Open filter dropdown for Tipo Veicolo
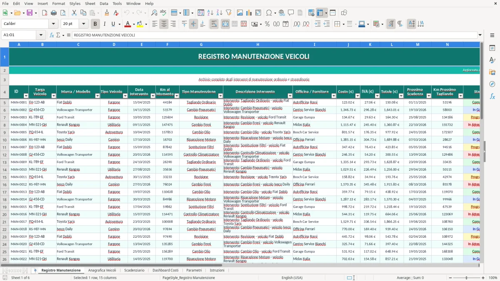Screen dimensions: 500x281 (125, 96)
